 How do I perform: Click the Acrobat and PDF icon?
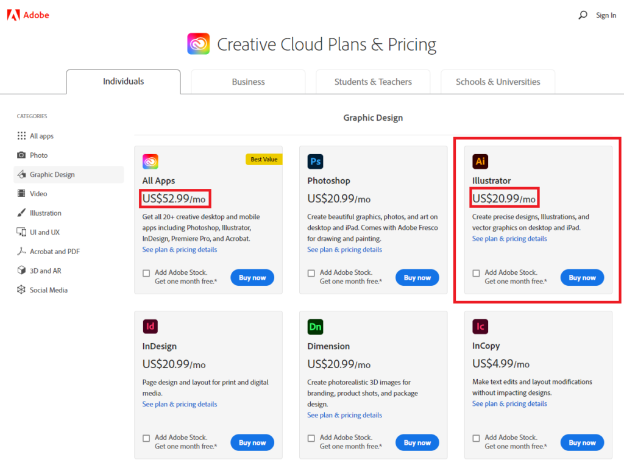pos(21,251)
